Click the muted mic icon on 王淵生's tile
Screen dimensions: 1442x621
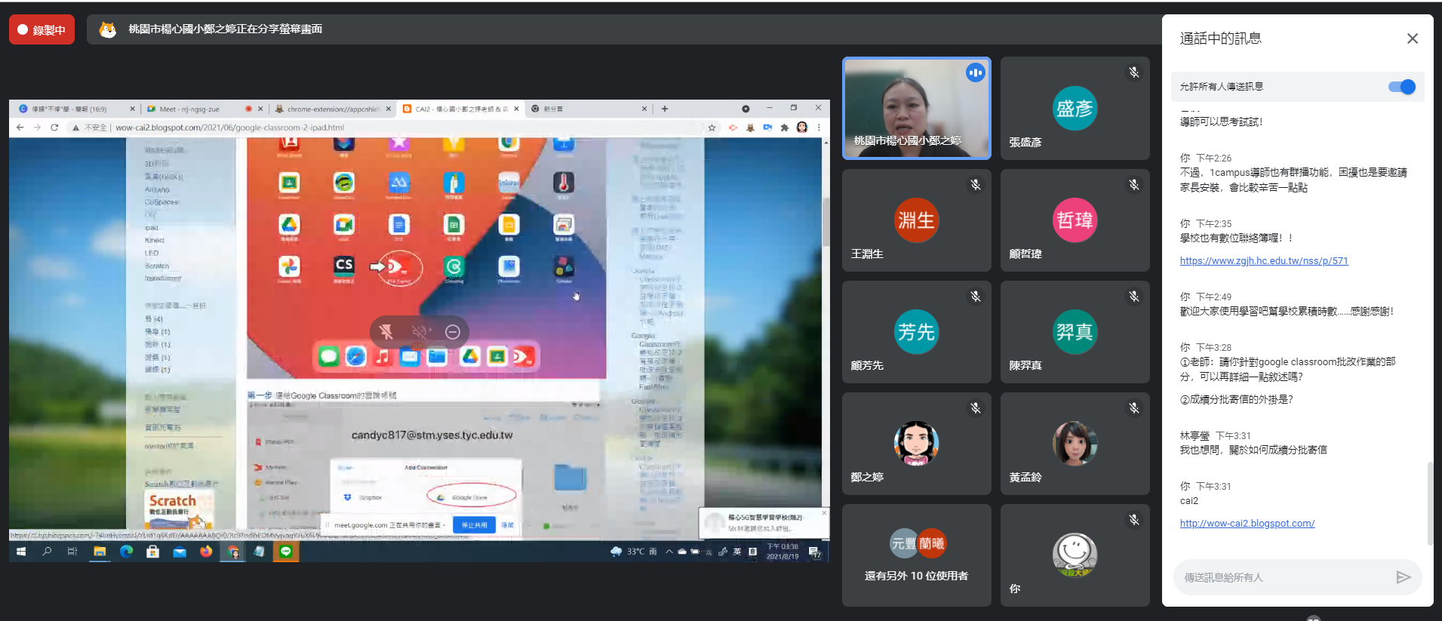click(x=975, y=185)
